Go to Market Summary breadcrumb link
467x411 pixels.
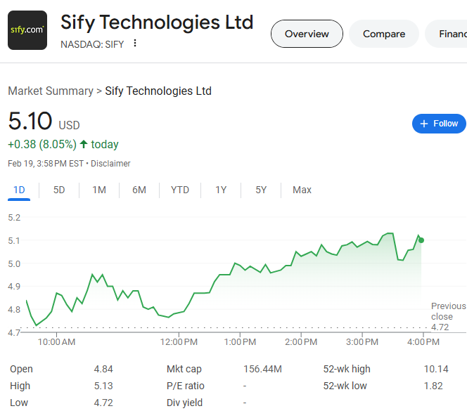51,91
